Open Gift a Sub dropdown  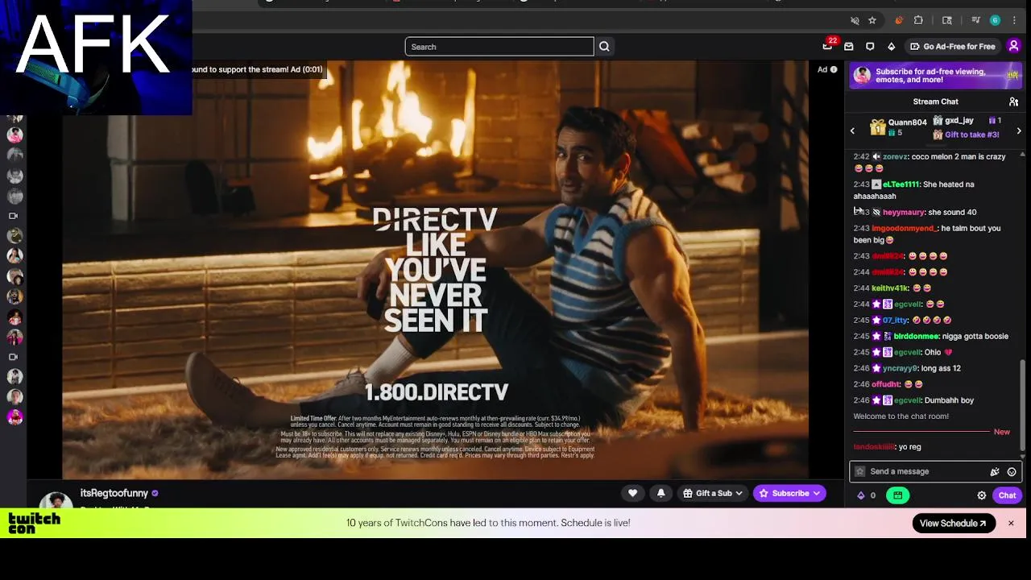coord(714,493)
